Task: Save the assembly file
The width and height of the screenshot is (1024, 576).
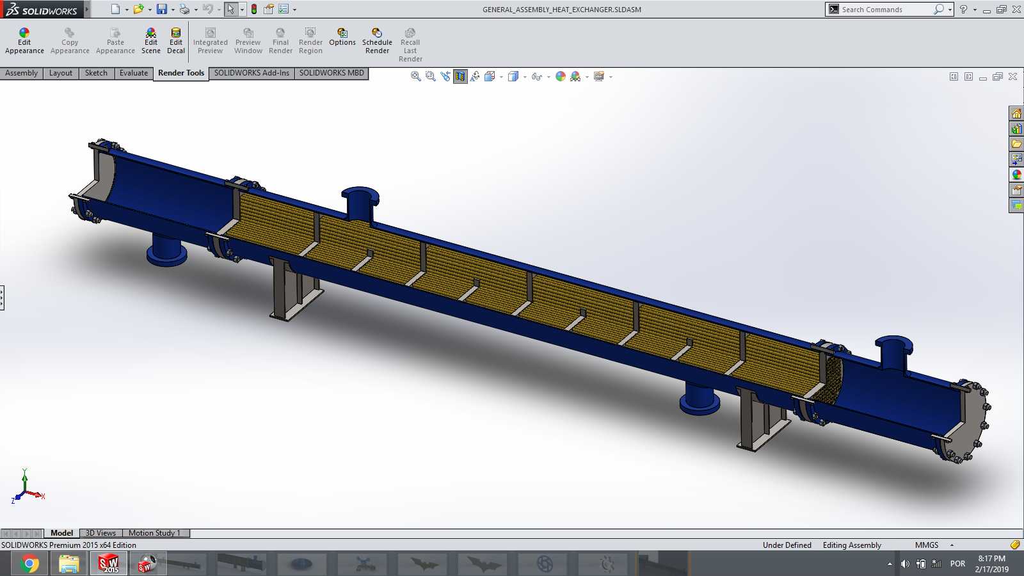Action: click(161, 9)
